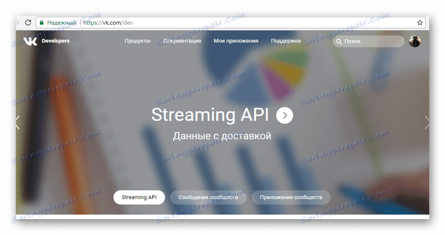
Task: Reload the page with the refresh icon
Action: (28, 22)
